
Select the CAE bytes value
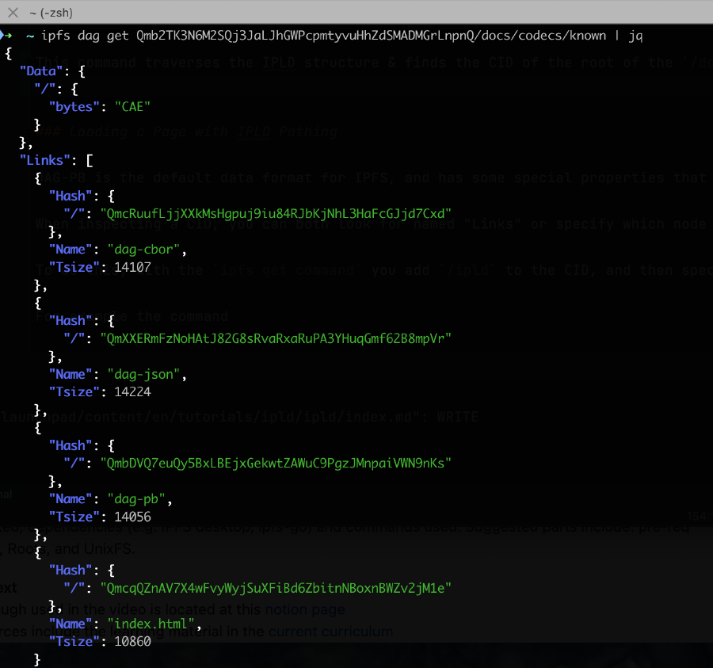point(132,106)
